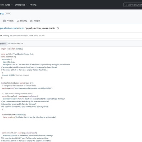Click the throw new Error line
The image size is (142, 142).
[29, 117]
